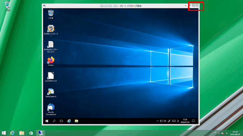Screen dimensions: 243x136
Task: Toggle the local IME input mode A
Action: (227, 133)
